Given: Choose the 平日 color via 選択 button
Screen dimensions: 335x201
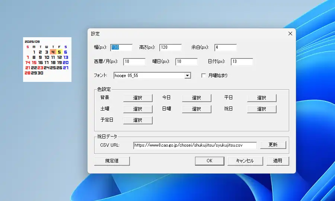Looking at the screenshot, I should click(x=262, y=98).
